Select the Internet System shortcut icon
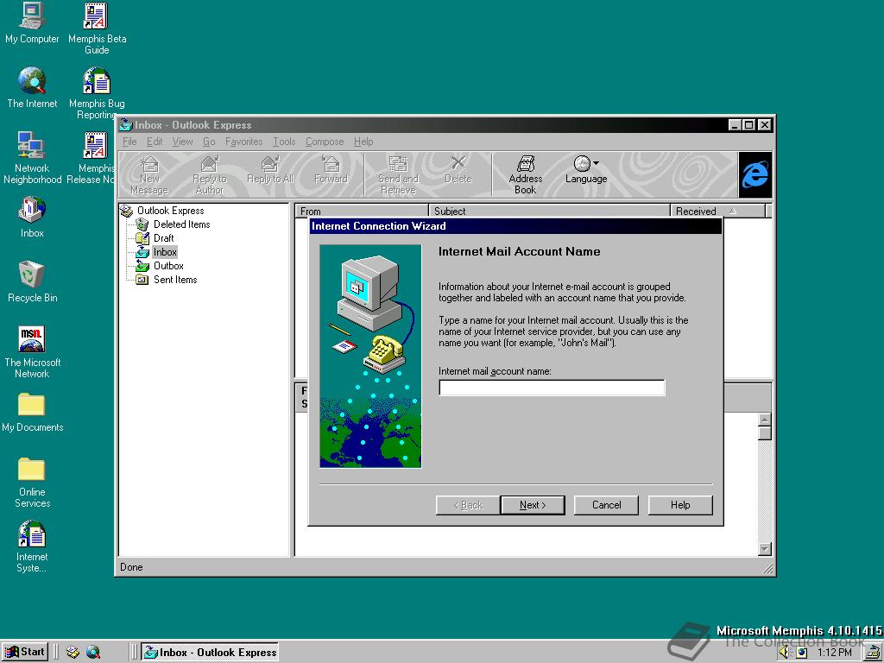 click(x=32, y=546)
